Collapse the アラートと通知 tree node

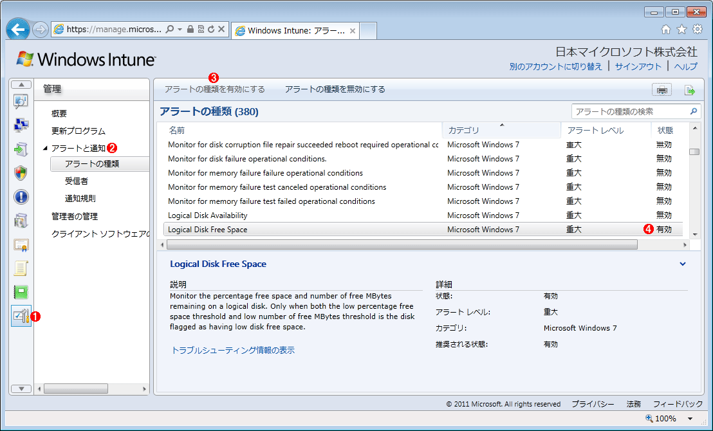click(x=45, y=148)
